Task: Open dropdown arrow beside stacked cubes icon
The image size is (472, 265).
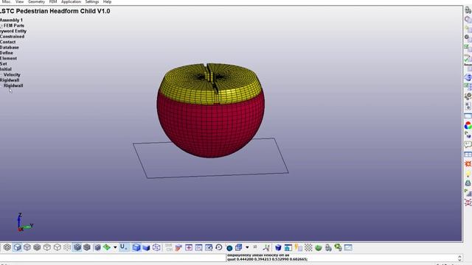Action: click(x=247, y=247)
